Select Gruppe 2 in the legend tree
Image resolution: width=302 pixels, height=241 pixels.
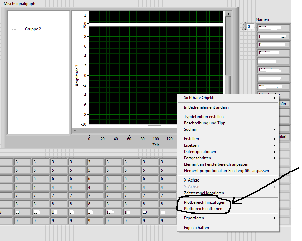[x=33, y=29]
